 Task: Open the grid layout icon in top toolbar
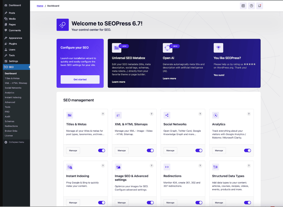point(243,6)
